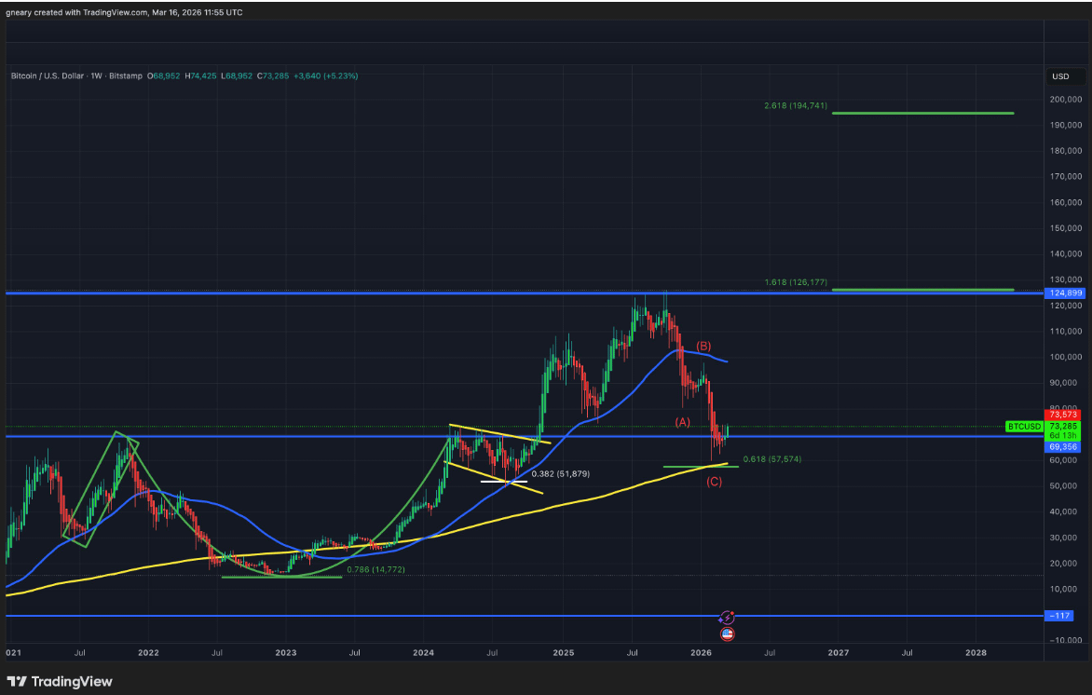Image resolution: width=1092 pixels, height=695 pixels.
Task: Click the 2028 label on time axis
Action: [x=976, y=653]
